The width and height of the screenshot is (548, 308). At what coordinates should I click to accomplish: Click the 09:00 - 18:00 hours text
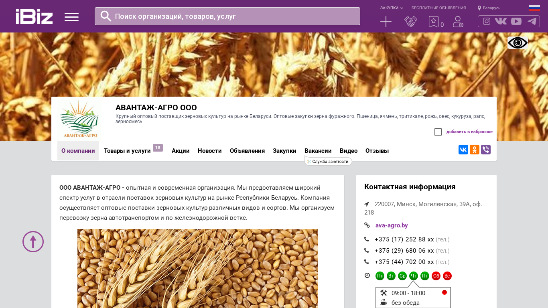click(x=408, y=293)
